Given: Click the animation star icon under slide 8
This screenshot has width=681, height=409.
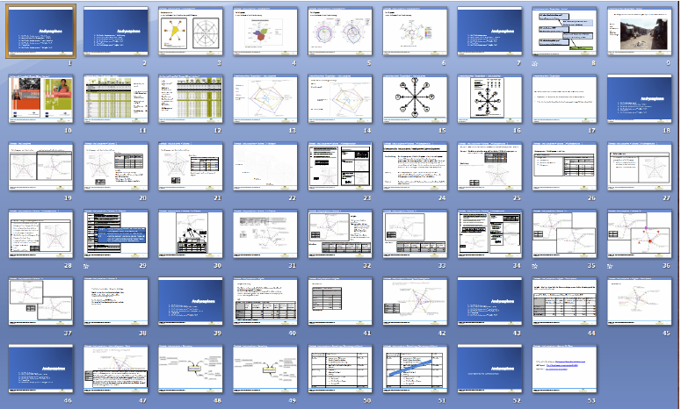Looking at the screenshot, I should coord(535,63).
